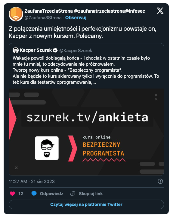Like the tweet with the heart icon

[x=12, y=194]
